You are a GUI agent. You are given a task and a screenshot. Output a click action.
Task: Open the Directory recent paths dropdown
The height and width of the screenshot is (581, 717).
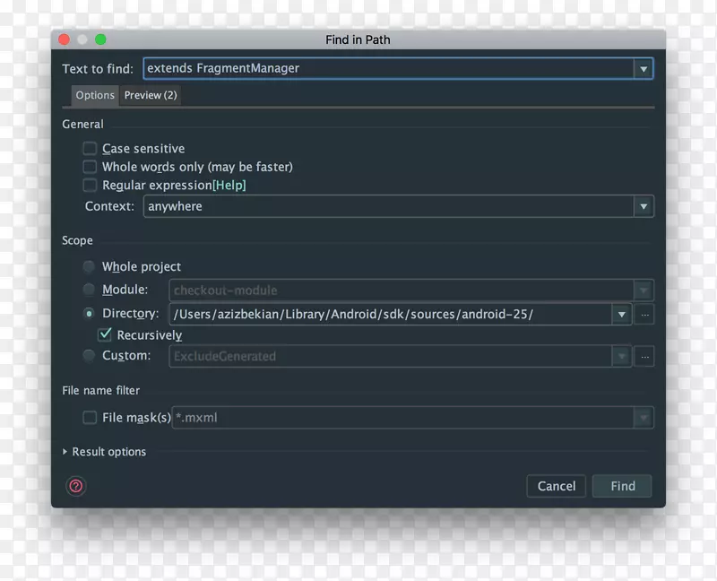[622, 314]
